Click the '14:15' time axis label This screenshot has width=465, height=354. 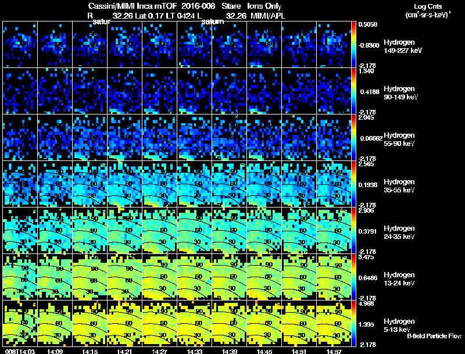pyautogui.click(x=90, y=351)
